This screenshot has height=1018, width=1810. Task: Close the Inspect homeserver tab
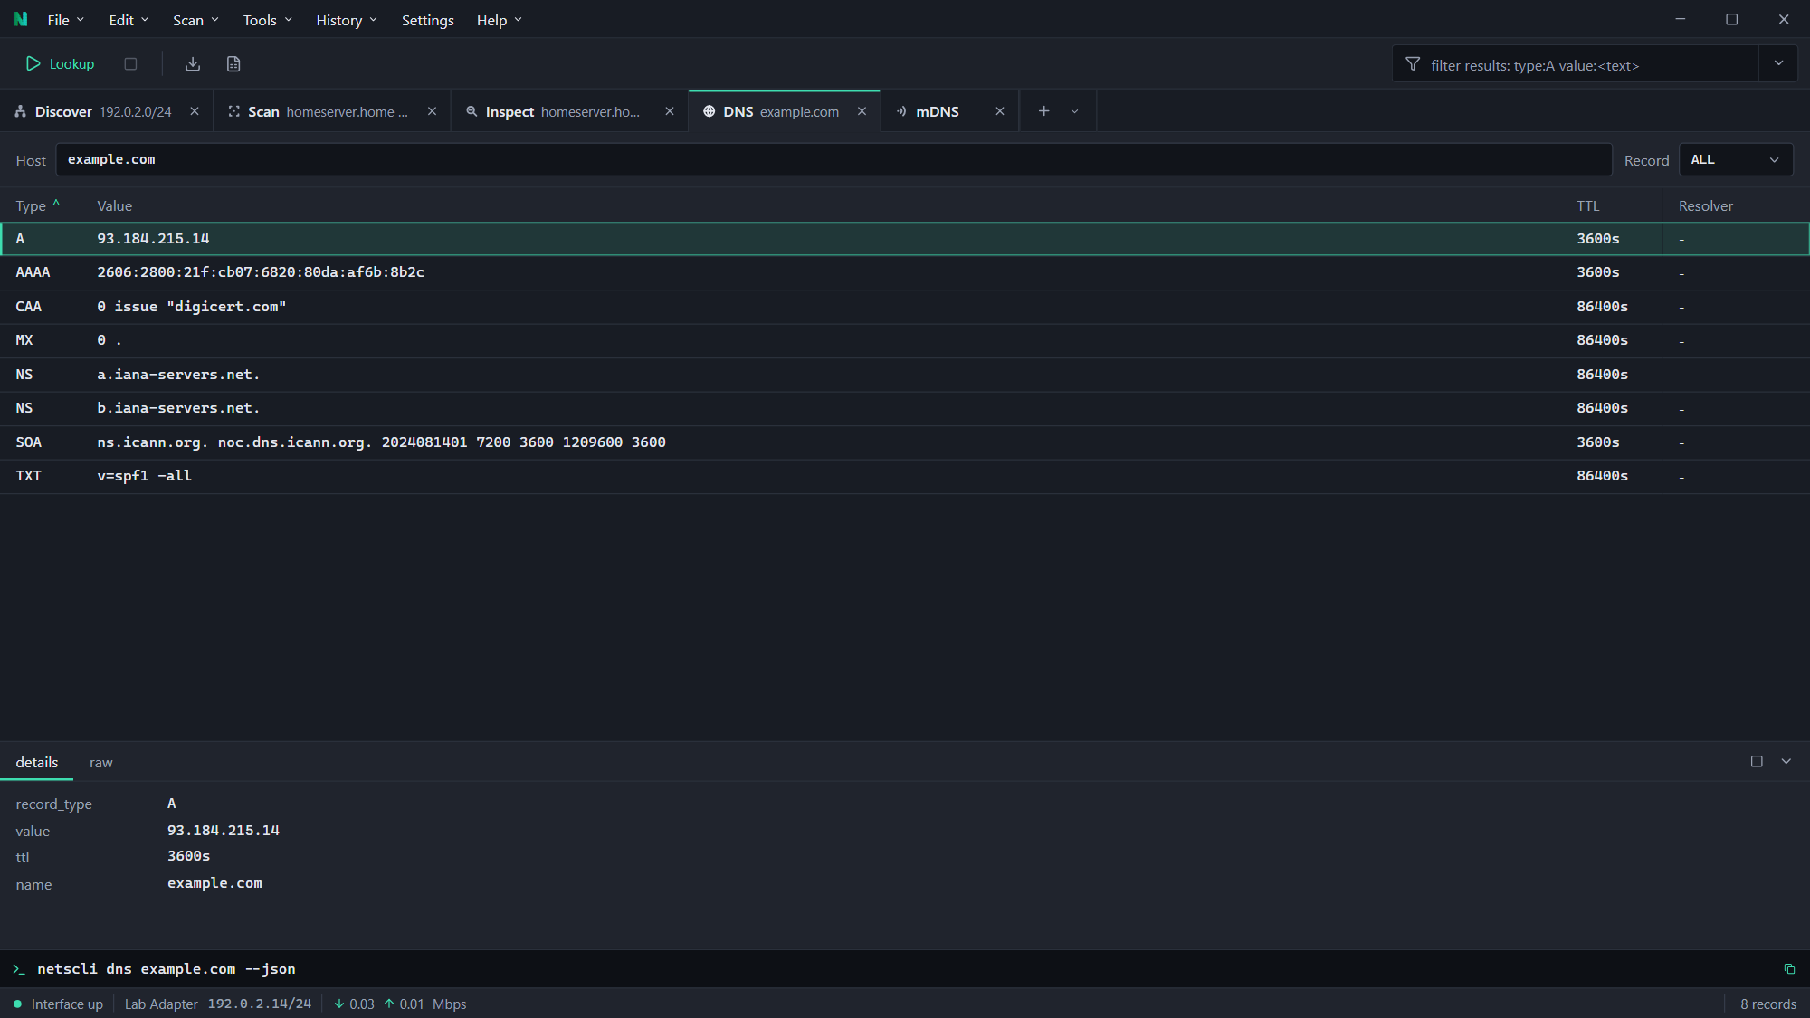(x=670, y=111)
